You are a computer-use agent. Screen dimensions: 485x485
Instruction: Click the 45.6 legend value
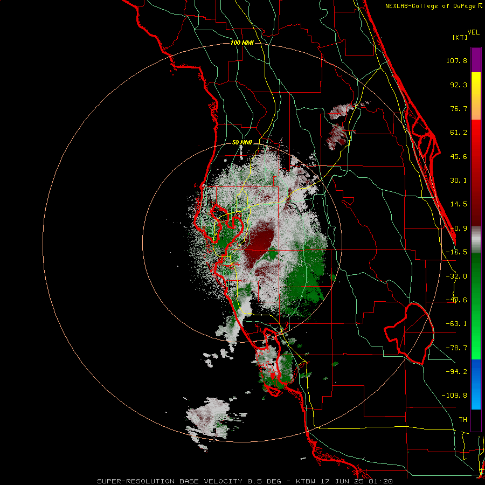coord(459,156)
